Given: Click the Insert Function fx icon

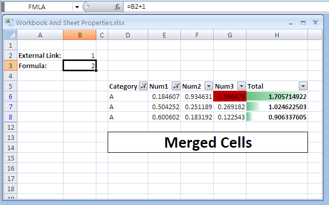Looking at the screenshot, I should pyautogui.click(x=117, y=8).
